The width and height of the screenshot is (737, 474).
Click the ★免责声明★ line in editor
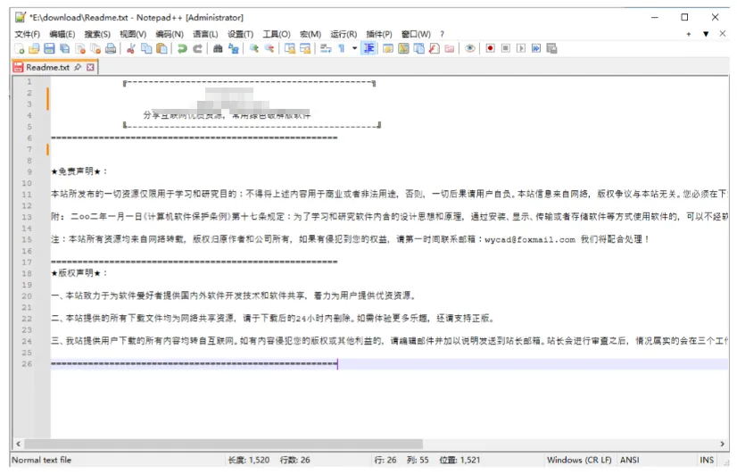(79, 171)
